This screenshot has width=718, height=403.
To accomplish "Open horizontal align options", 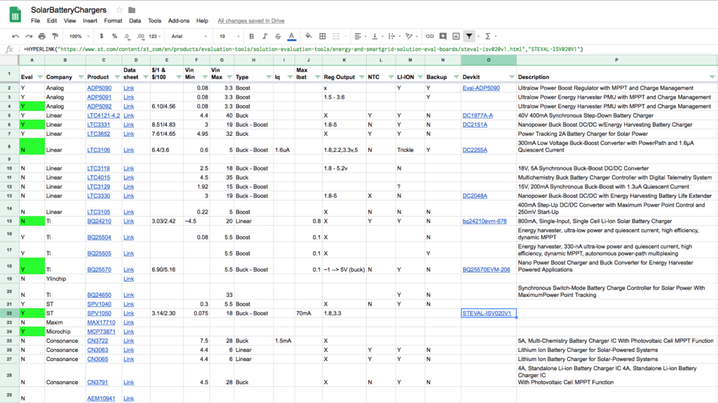I will pyautogui.click(x=360, y=36).
